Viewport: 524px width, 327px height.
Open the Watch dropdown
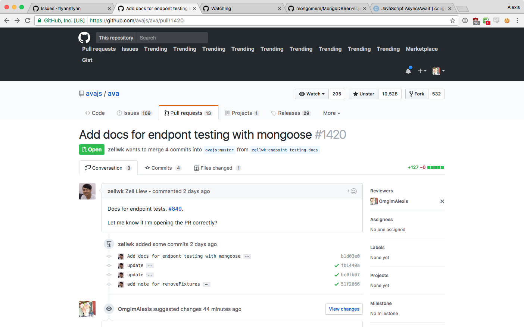[312, 94]
